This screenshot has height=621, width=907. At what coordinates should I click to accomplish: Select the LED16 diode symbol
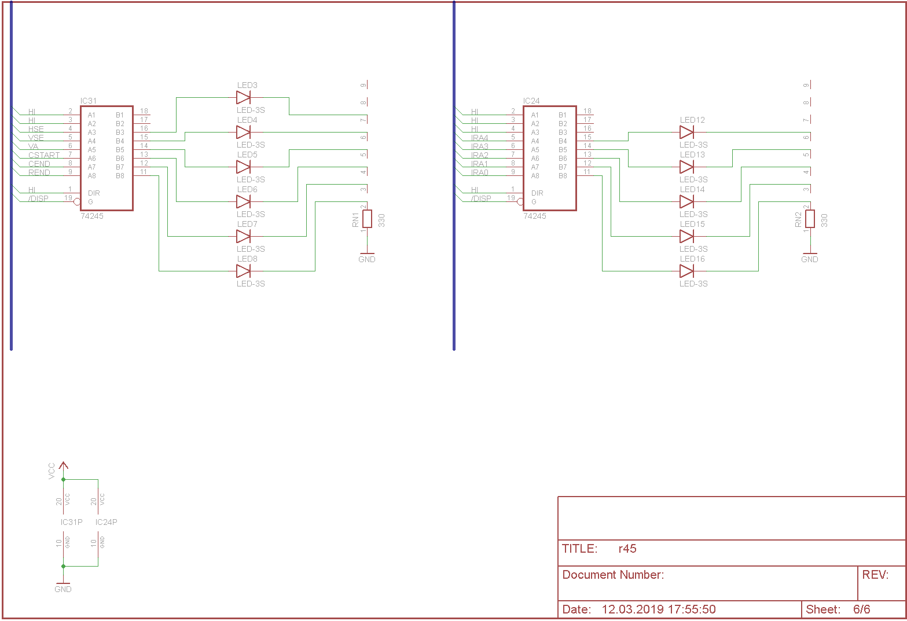tap(686, 271)
